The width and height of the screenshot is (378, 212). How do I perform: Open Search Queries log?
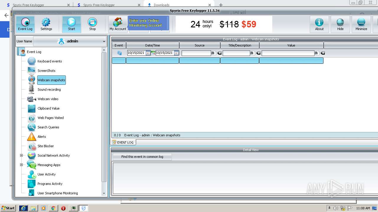tap(48, 127)
